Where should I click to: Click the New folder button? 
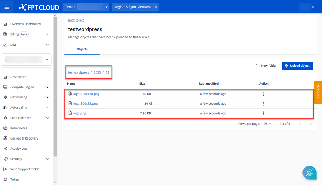(266, 66)
